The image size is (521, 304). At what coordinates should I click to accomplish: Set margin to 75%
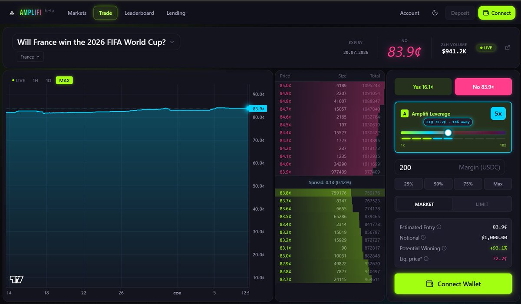point(468,184)
